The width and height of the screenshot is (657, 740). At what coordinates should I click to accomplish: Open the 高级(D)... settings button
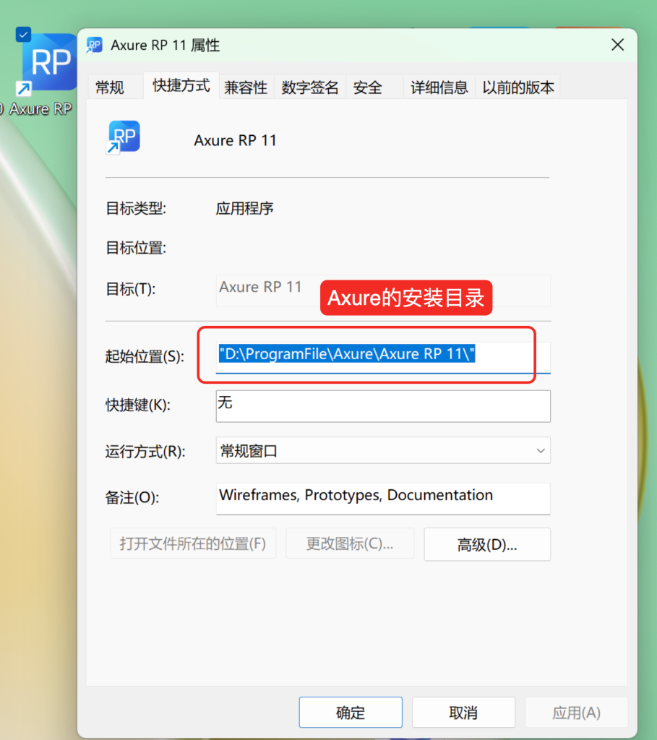[487, 545]
